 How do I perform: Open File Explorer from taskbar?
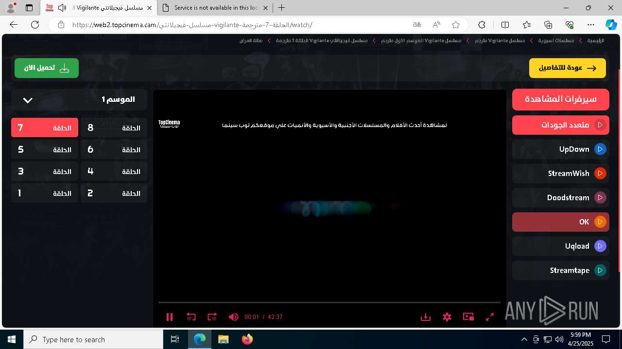pos(223,339)
